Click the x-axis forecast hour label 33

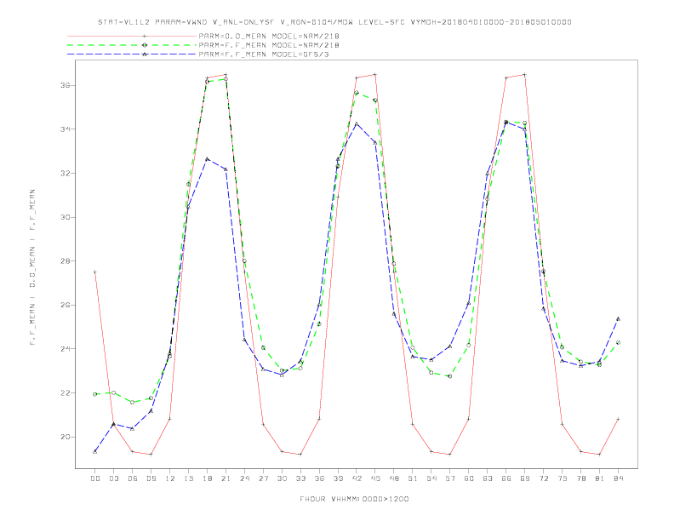(x=300, y=478)
